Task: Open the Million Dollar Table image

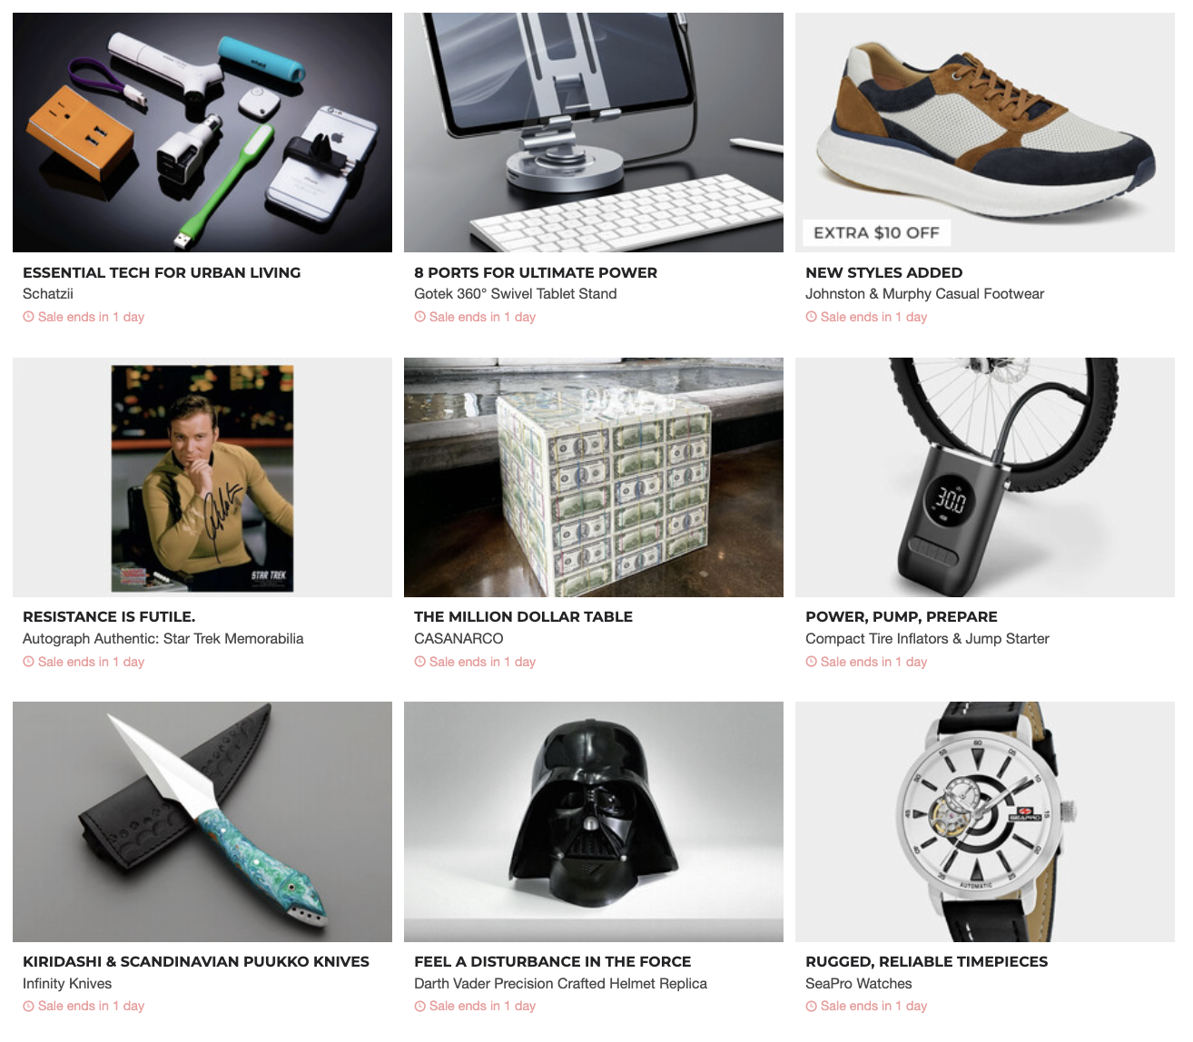Action: tap(594, 477)
